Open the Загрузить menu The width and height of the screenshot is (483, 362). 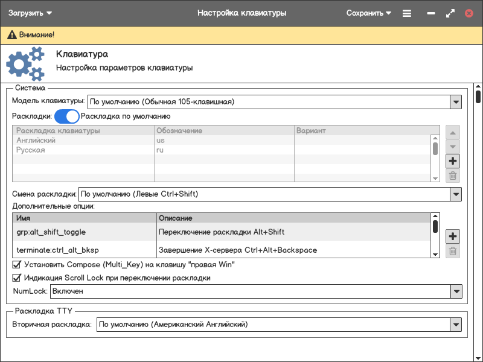click(x=30, y=13)
